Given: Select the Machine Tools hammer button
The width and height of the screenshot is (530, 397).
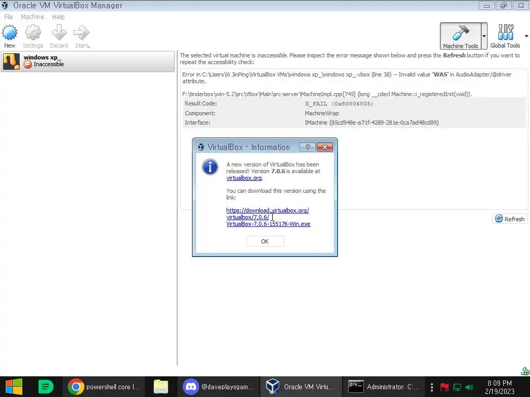Looking at the screenshot, I should (x=461, y=36).
